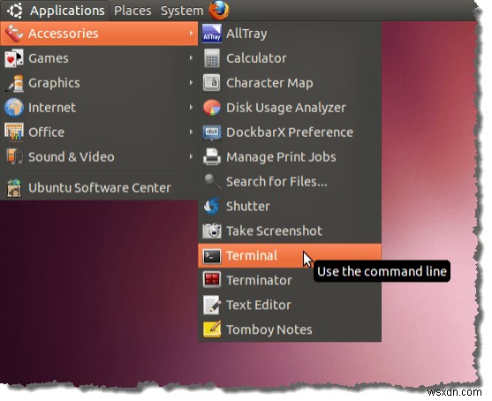This screenshot has height=401, width=492.
Task: Launch Ubuntu Software Center from menu
Action: click(x=99, y=187)
